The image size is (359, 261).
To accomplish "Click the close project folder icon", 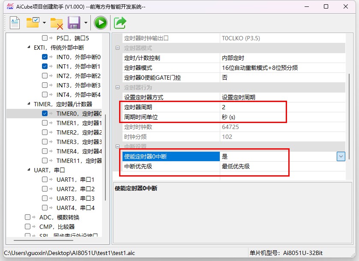I will (x=57, y=23).
